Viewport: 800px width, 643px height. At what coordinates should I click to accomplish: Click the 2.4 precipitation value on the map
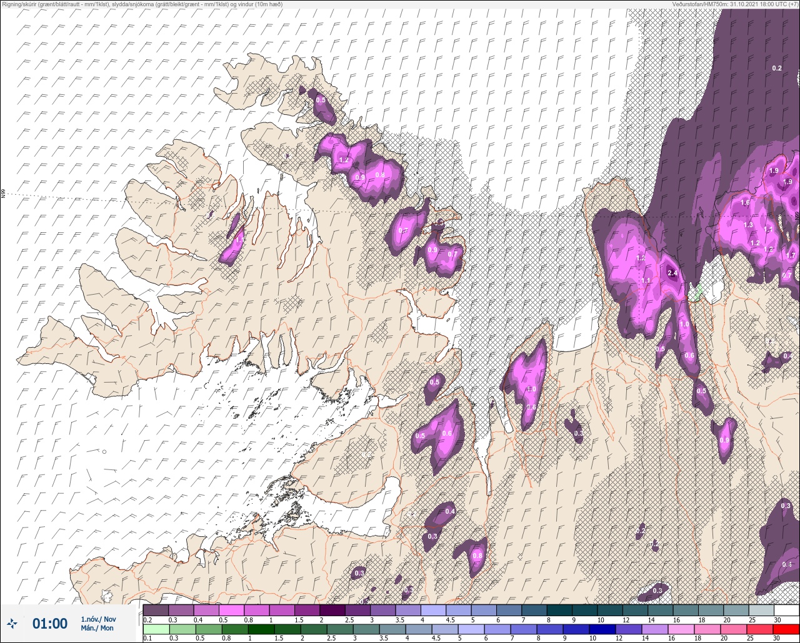(672, 273)
